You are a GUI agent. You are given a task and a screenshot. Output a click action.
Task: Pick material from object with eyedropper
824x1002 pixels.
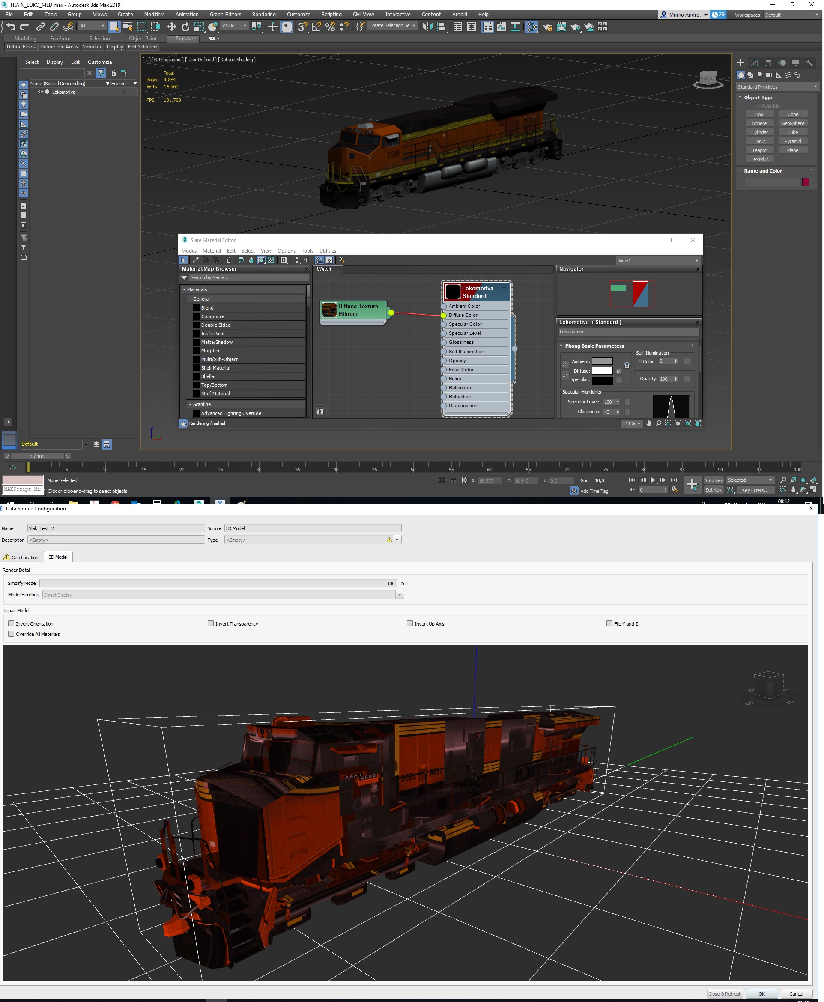coord(196,259)
